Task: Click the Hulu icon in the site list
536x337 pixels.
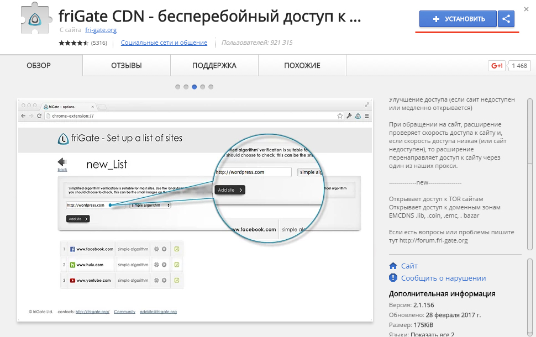Action: [72, 265]
